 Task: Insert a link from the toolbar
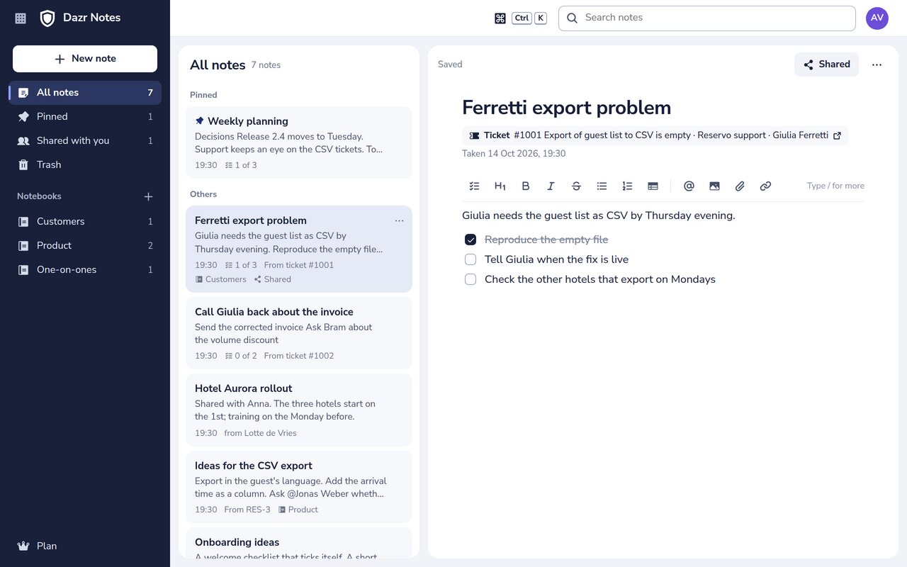765,186
